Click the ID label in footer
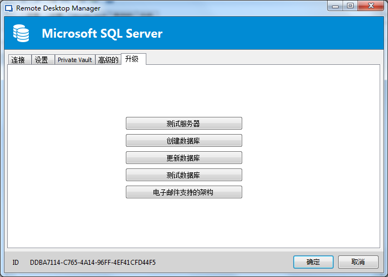Viewport: 388px width, 277px height. pyautogui.click(x=16, y=262)
